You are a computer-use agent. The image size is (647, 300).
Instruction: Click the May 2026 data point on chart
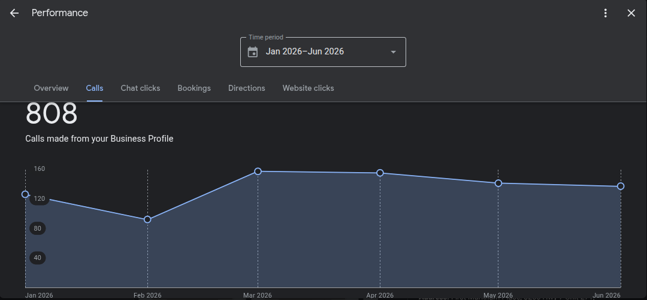[x=498, y=183]
